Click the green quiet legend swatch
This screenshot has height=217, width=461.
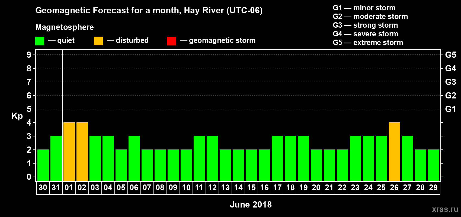(40, 41)
